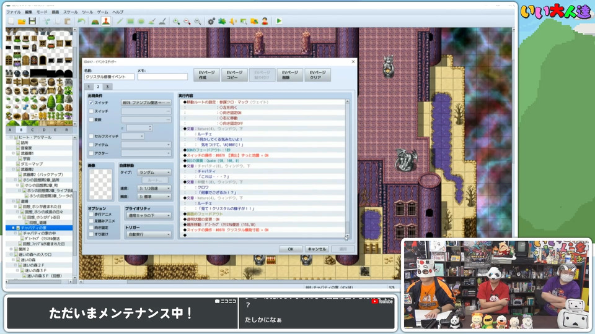
Task: Click the Zoom Out magnifier icon
Action: pyautogui.click(x=187, y=21)
